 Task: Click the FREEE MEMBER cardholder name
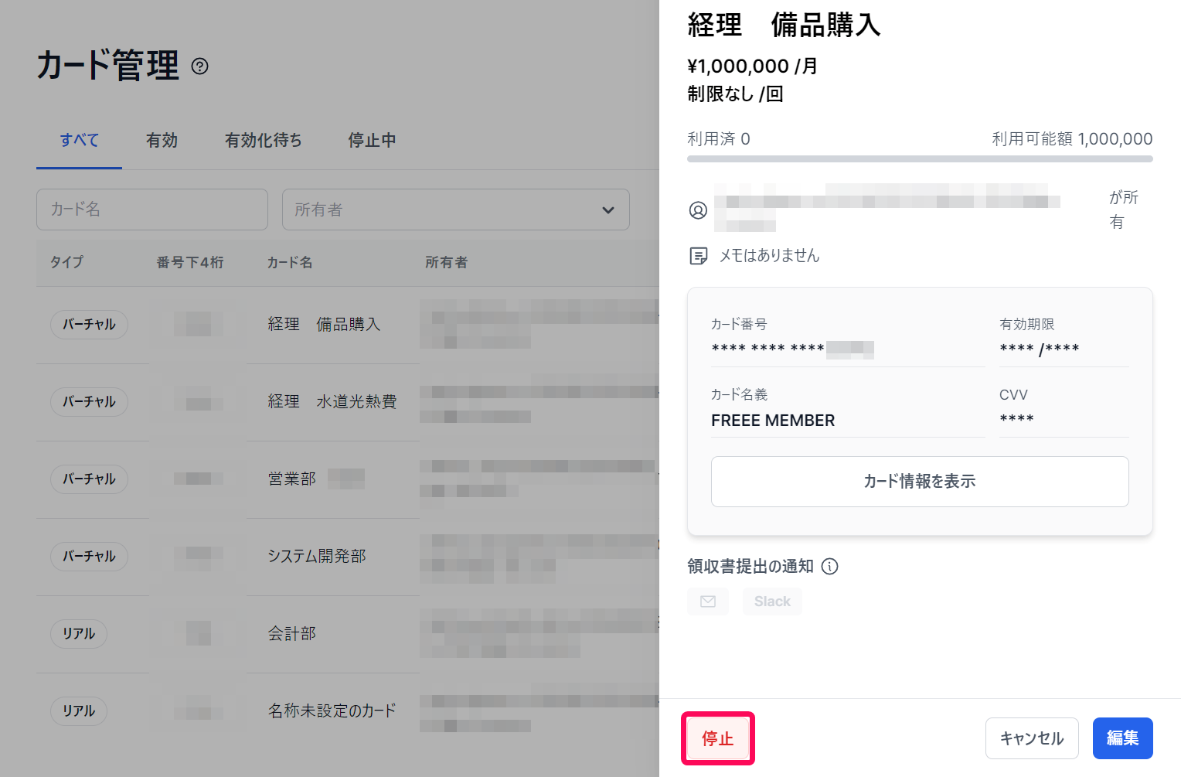coord(773,421)
